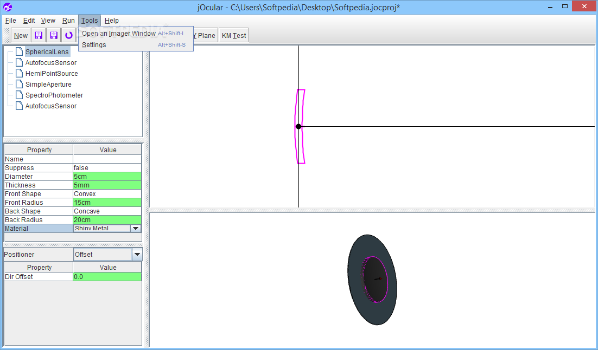Open the Help menu

[x=112, y=21]
